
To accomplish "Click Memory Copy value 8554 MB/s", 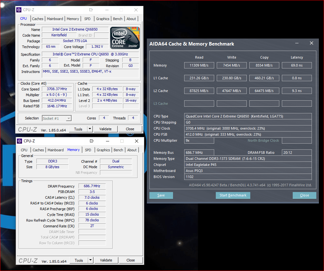I will pos(264,65).
